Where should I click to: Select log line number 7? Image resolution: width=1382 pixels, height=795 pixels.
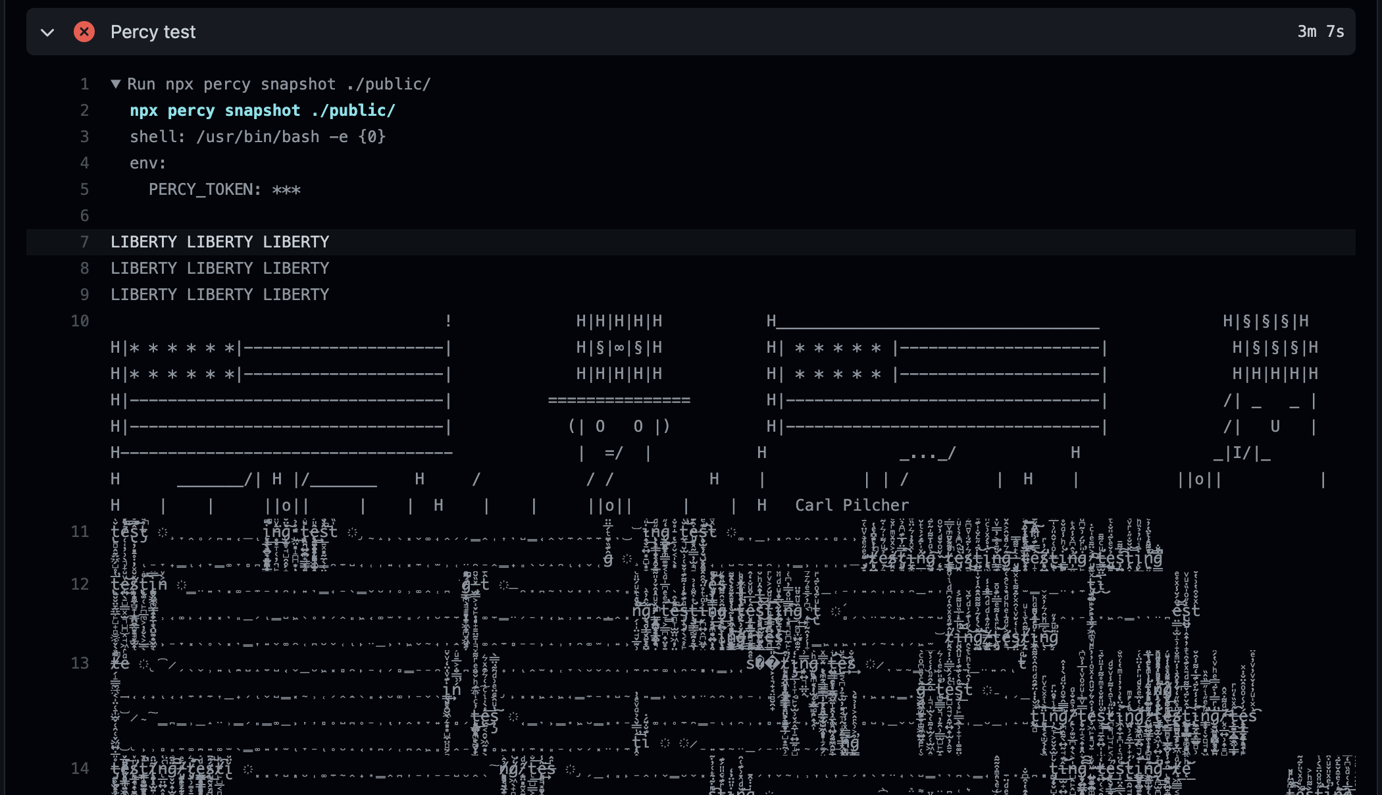point(84,242)
